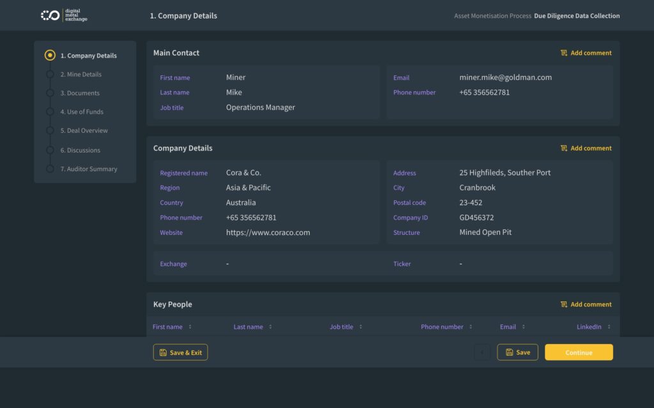Select the Mine Details step circle
The height and width of the screenshot is (408, 654).
coord(50,75)
